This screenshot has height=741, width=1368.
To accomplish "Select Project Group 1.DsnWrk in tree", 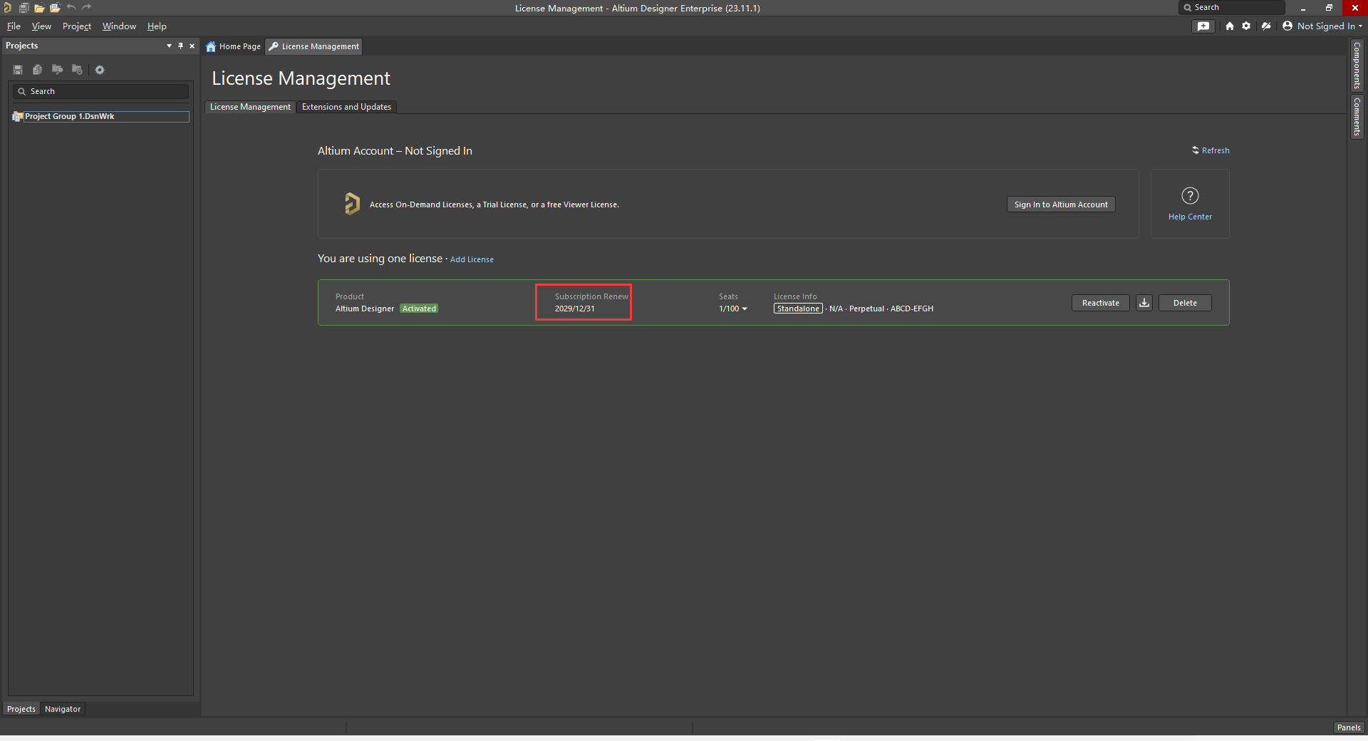I will 70,116.
